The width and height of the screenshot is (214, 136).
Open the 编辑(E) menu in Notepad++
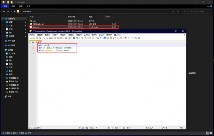pyautogui.click(x=40, y=35)
